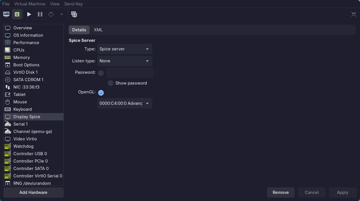This screenshot has height=201, width=360.
Task: Select NIC :33:36:f3 in the sidebar
Action: pyautogui.click(x=26, y=87)
